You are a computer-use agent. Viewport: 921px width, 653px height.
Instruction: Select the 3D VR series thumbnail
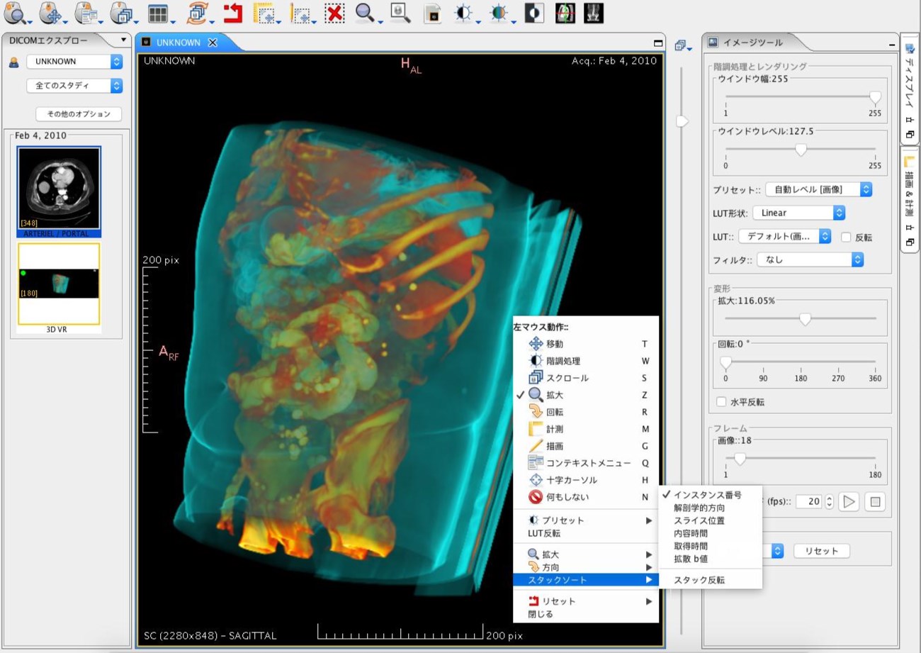click(x=60, y=289)
